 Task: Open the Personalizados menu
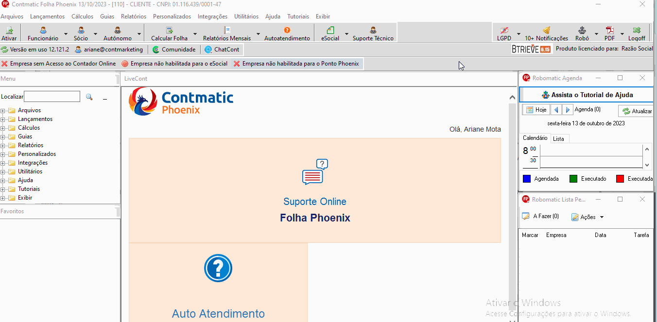tap(172, 16)
